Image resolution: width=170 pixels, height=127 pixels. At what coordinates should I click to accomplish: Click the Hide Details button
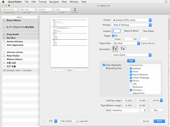[66, 121]
